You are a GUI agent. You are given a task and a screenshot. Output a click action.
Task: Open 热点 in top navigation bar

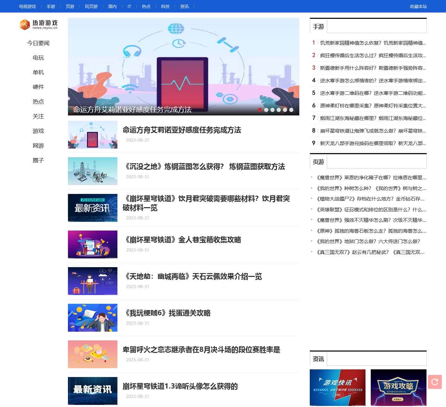point(146,6)
